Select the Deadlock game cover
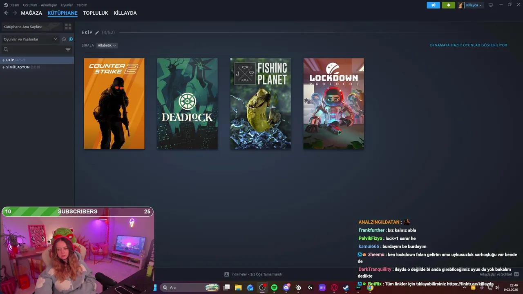 tap(187, 104)
